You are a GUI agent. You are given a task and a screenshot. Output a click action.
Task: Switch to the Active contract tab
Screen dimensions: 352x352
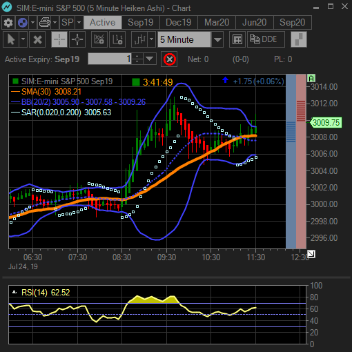[103, 23]
